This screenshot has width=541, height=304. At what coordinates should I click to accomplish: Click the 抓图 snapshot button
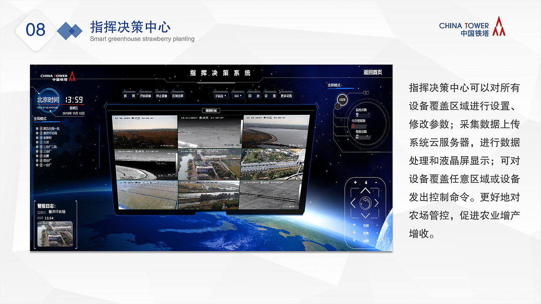tap(130, 96)
